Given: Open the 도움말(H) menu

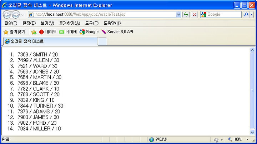Looking at the screenshot, I should pos(112,23).
